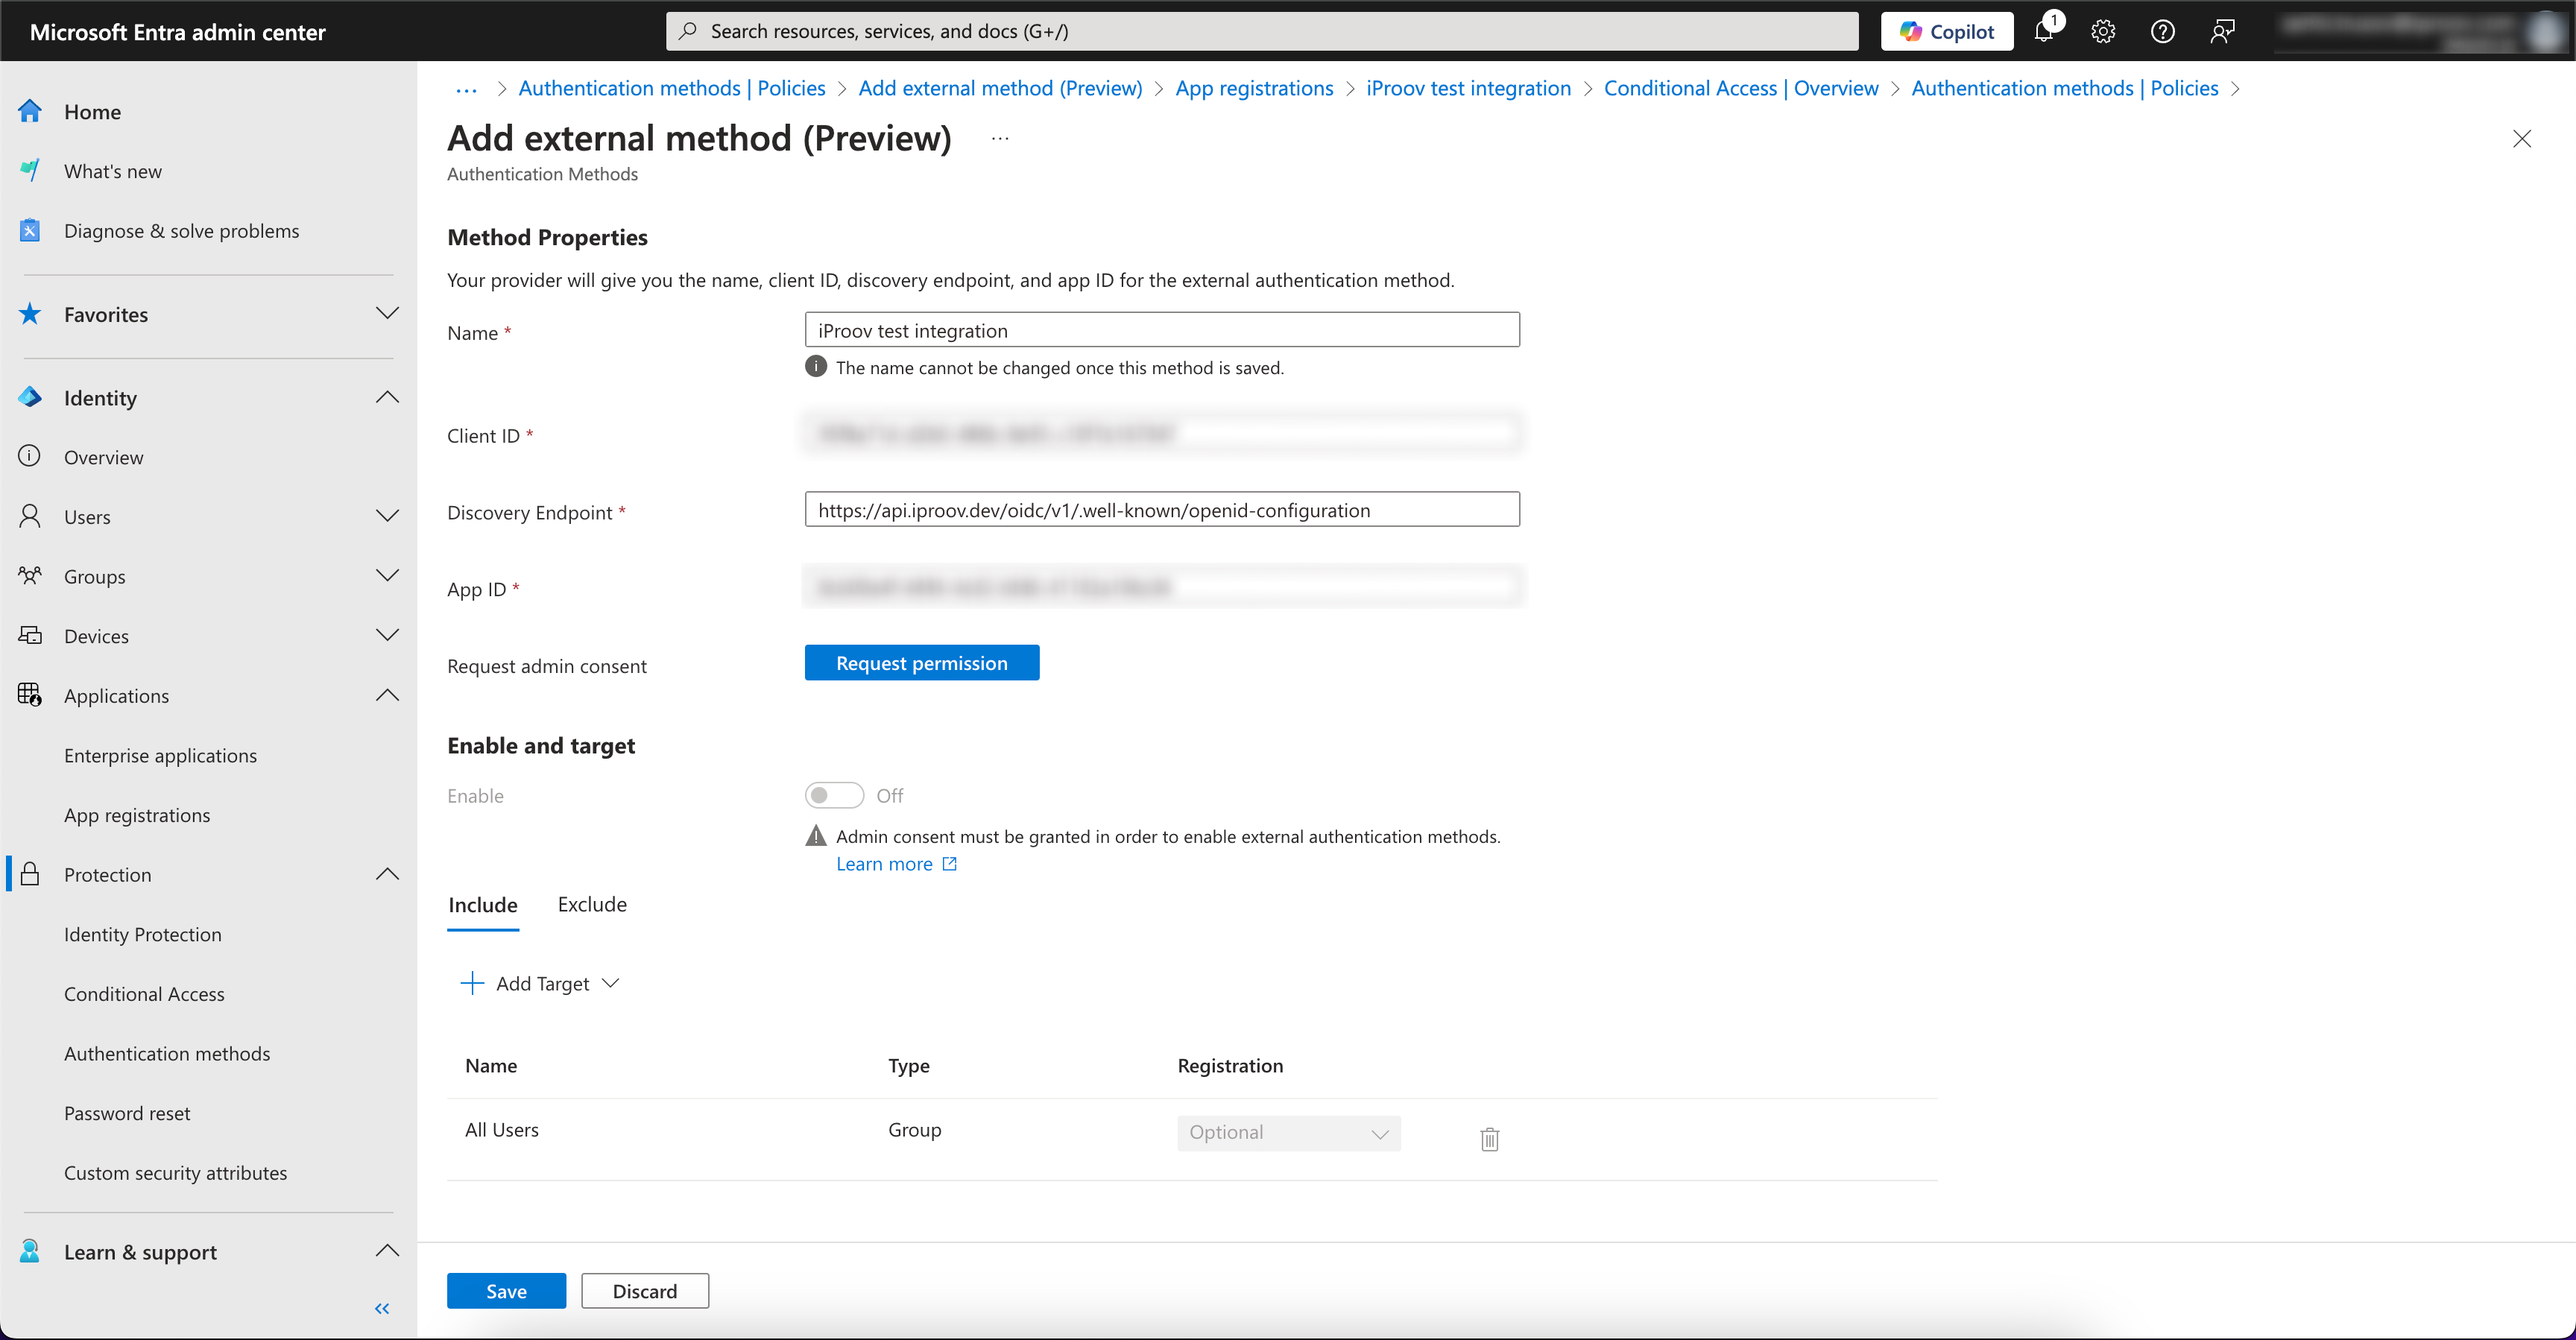
Task: Go to App registrations breadcrumb
Action: pyautogui.click(x=1254, y=88)
